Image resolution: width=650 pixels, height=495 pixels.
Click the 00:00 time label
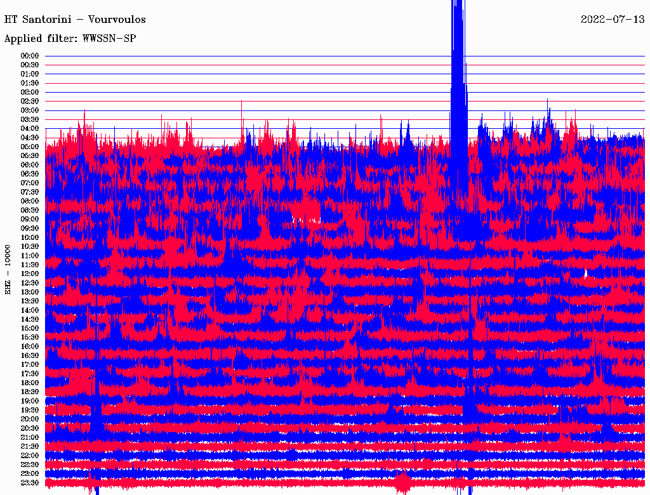[x=30, y=56]
